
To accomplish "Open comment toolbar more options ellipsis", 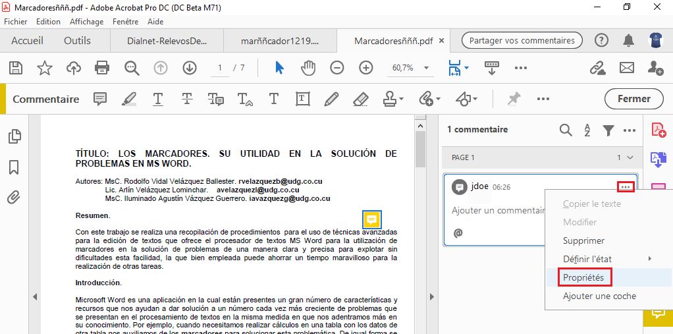I will click(543, 99).
